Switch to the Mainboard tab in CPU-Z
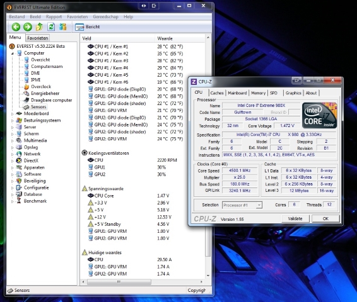Viewport: 357px width, 302px height. point(237,93)
